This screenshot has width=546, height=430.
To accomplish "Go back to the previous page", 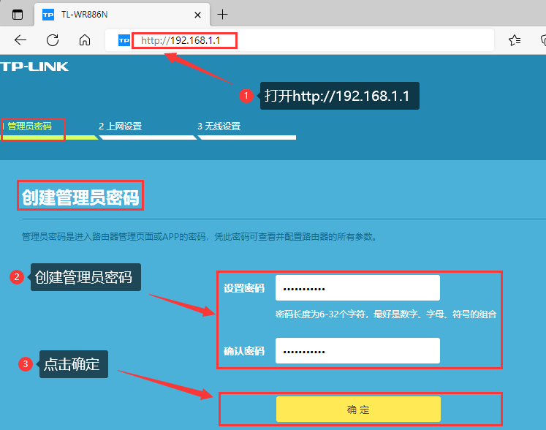I will (x=20, y=40).
